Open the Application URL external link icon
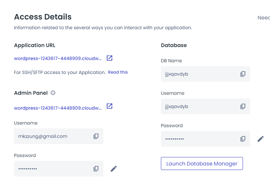This screenshot has height=181, width=270. click(109, 58)
